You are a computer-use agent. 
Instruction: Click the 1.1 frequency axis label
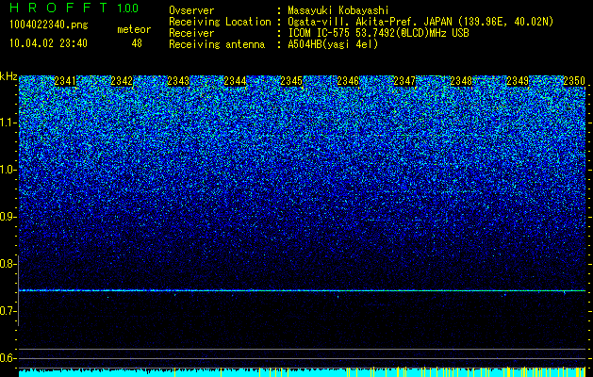tap(8, 123)
